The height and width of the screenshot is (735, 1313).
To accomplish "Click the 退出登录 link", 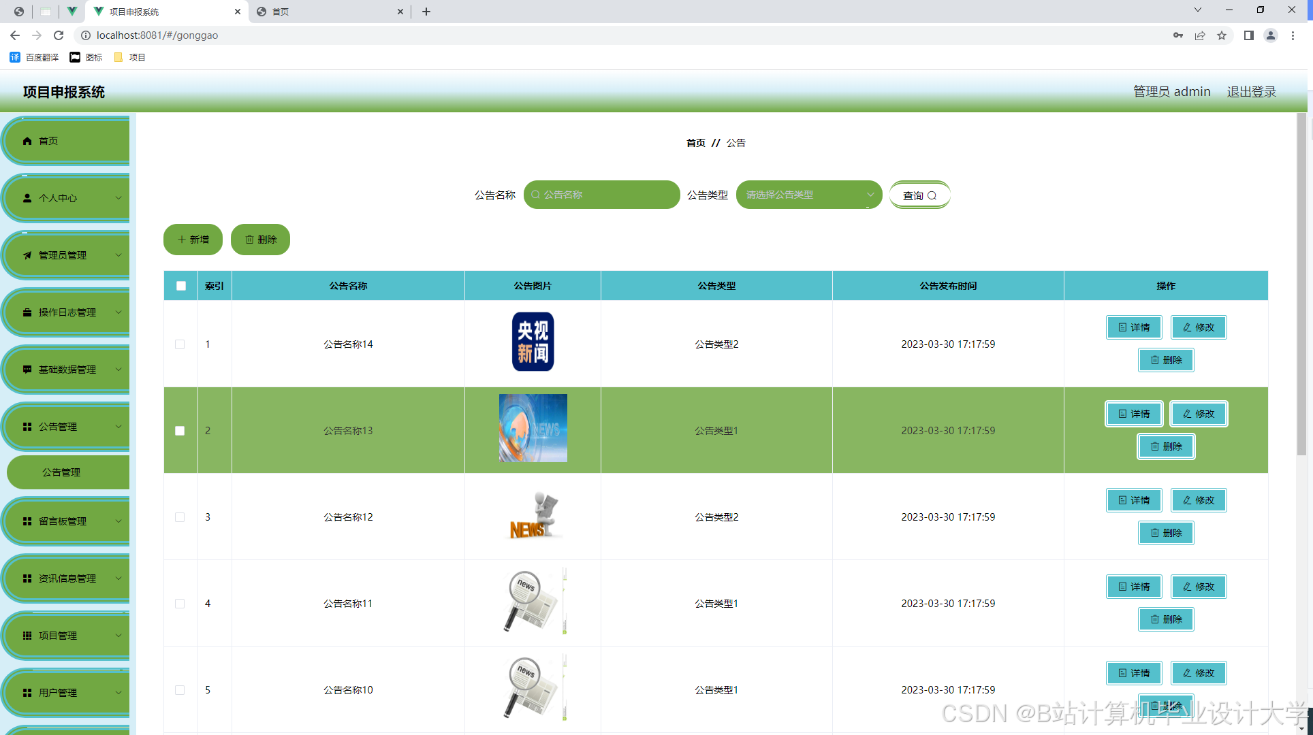I will tap(1251, 92).
